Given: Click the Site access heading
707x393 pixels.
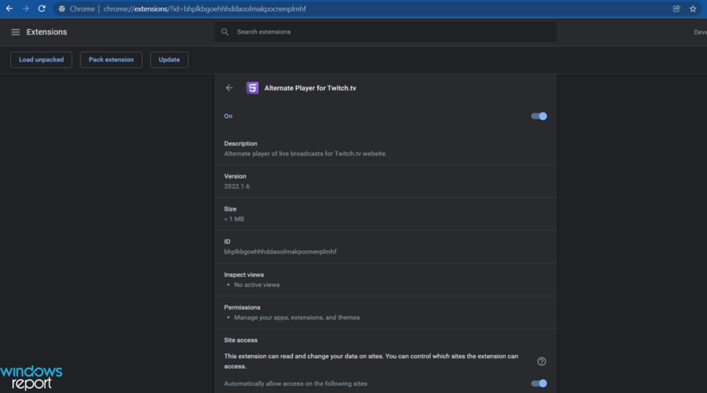Looking at the screenshot, I should click(x=241, y=340).
